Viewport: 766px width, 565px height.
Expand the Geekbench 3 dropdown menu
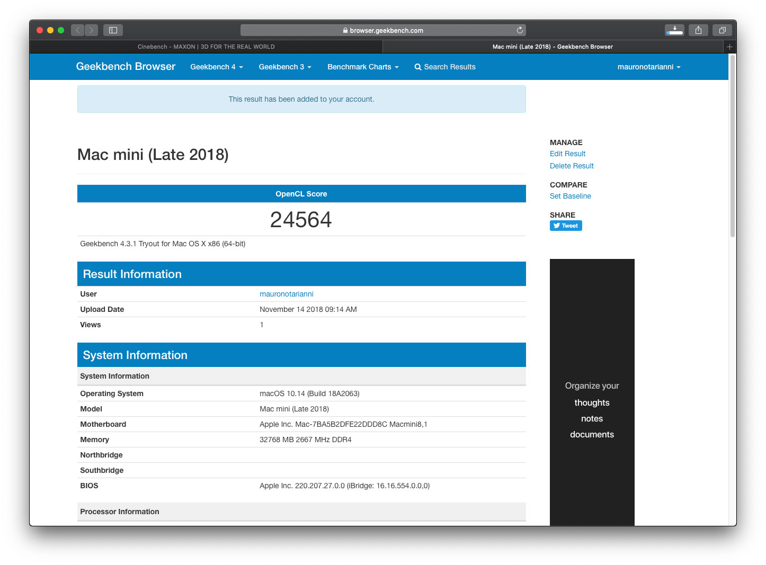point(285,67)
